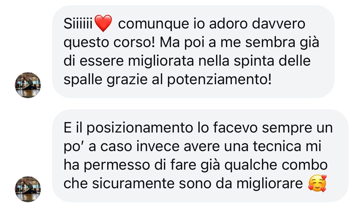Select the message starting with "E il posizionamento"
The width and height of the screenshot is (358, 209).
[x=200, y=156]
